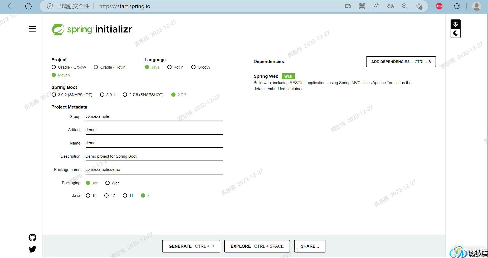Screen dimensions: 488x258
Task: Click the Generate button
Action: tap(191, 246)
